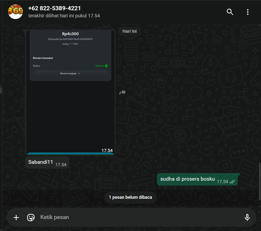Open search in conversation
Image resolution: width=261 pixels, height=231 pixels.
click(x=230, y=12)
